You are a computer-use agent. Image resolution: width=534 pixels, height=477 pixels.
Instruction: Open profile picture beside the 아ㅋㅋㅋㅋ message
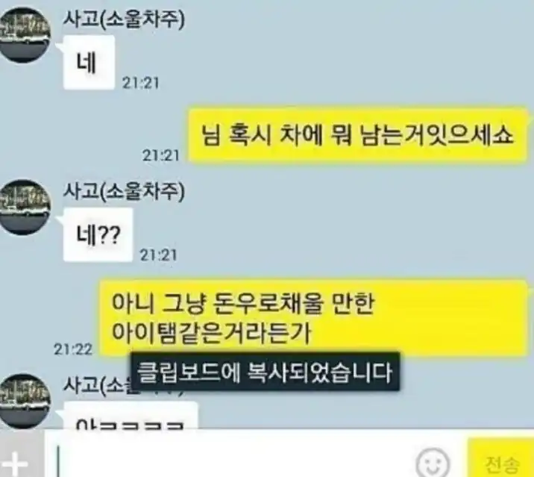(x=25, y=402)
